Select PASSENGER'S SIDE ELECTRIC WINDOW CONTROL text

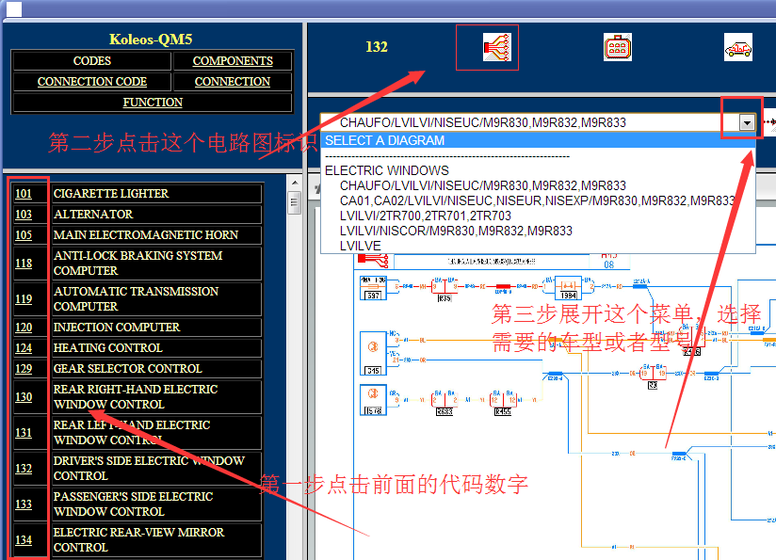(x=133, y=504)
